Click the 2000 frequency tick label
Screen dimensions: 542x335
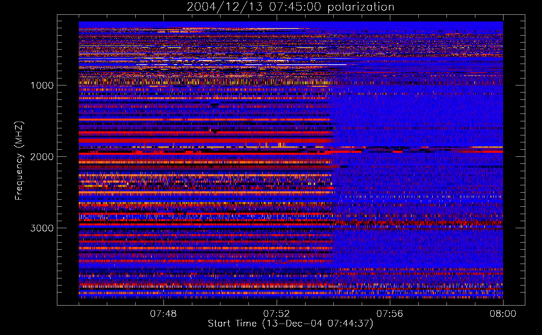click(42, 157)
